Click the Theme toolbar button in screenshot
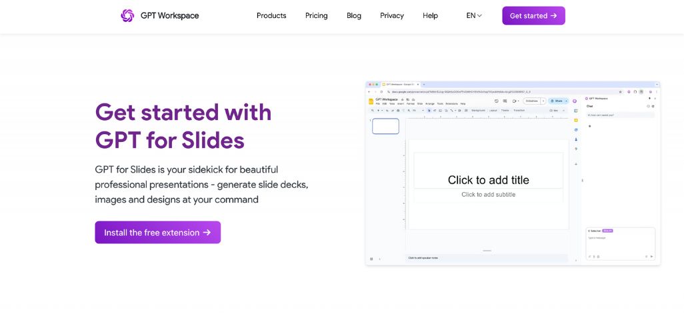The height and width of the screenshot is (322, 684). (x=505, y=111)
